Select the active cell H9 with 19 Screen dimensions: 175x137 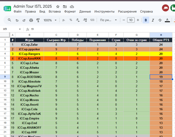coord(161,77)
